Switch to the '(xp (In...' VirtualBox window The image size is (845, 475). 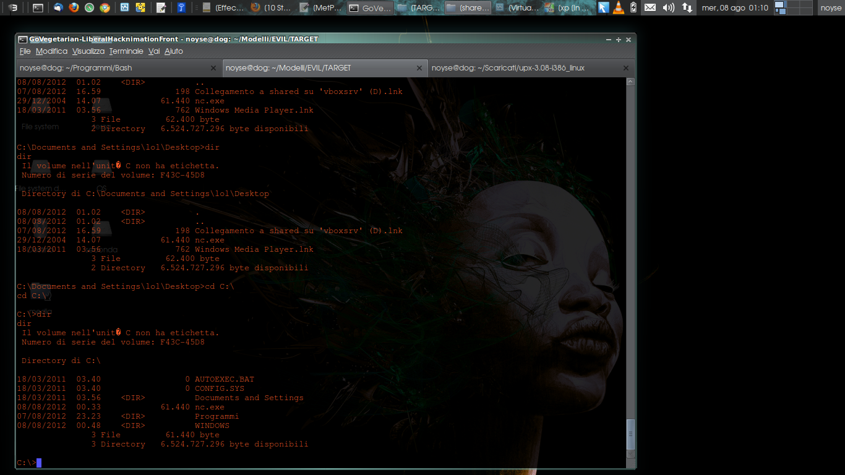[x=565, y=8]
